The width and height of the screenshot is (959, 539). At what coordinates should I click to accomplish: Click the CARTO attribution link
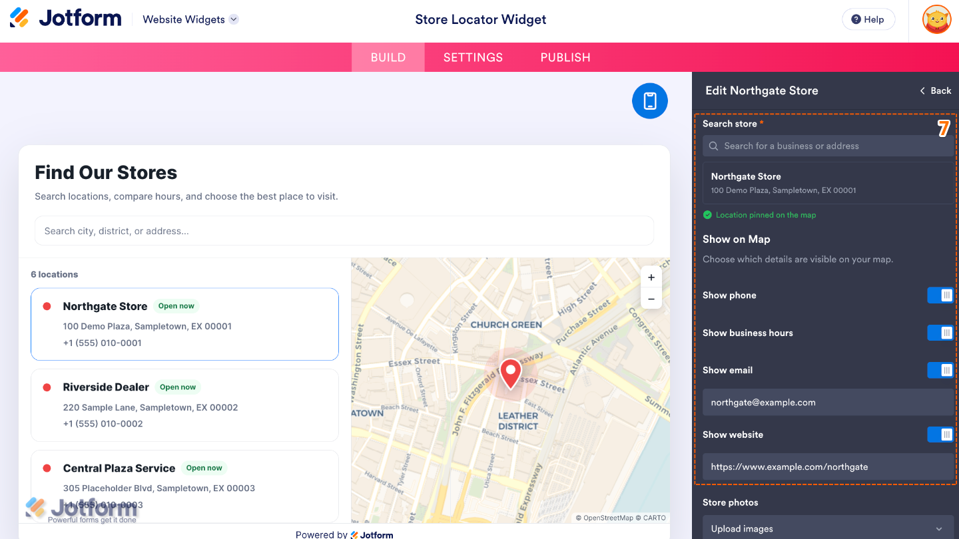[651, 518]
